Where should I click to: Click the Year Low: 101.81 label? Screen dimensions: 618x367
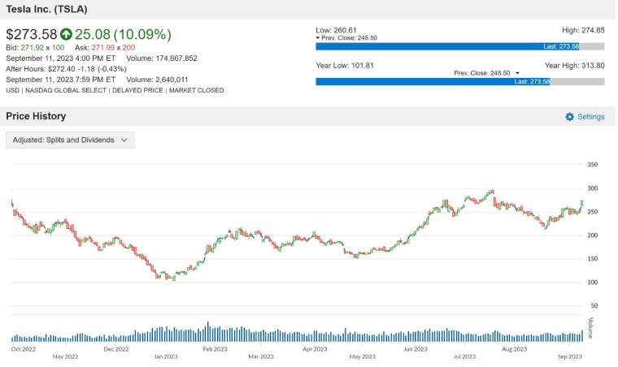point(345,65)
